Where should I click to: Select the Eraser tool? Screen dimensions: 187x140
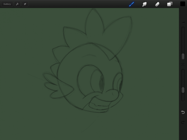click(157, 4)
